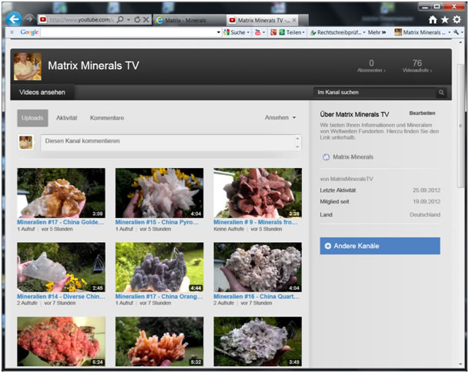Expand the Ansehen dropdown
This screenshot has height=373, width=469.
tap(280, 118)
